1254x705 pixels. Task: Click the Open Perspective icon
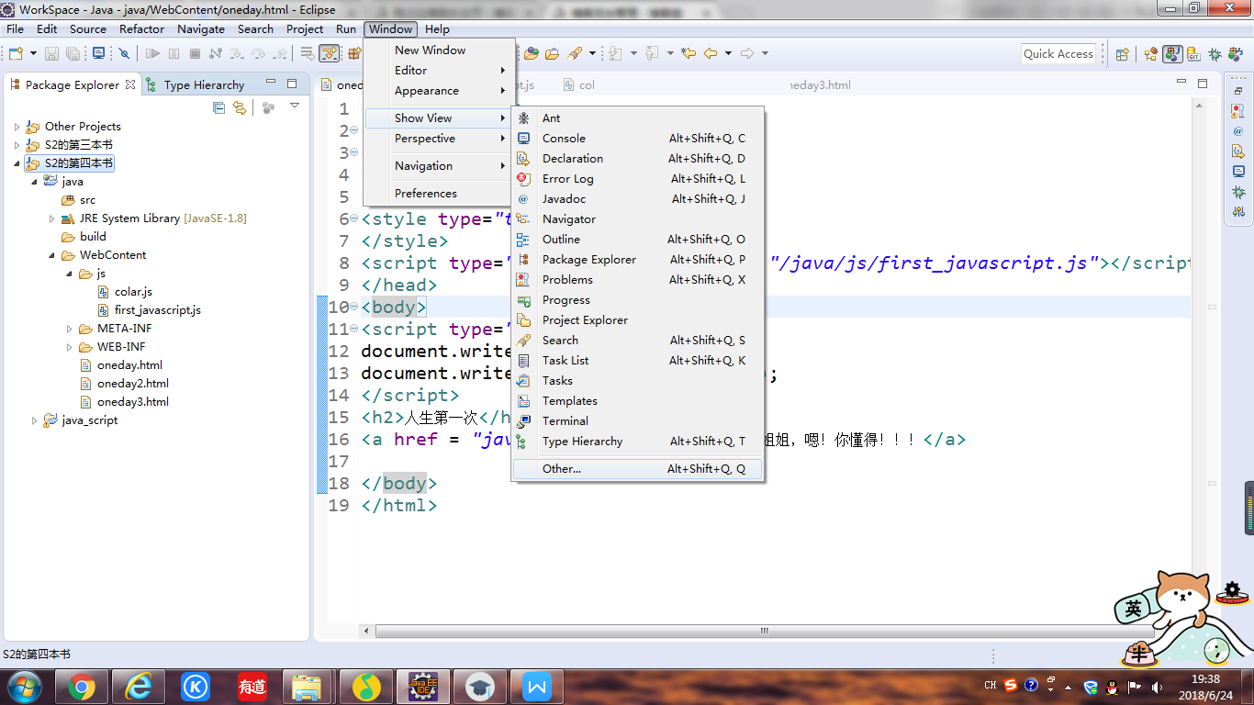point(1122,53)
